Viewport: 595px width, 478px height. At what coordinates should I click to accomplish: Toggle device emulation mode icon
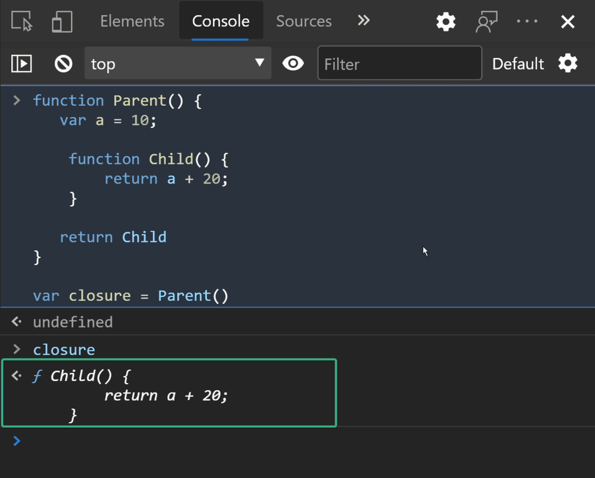(x=62, y=21)
